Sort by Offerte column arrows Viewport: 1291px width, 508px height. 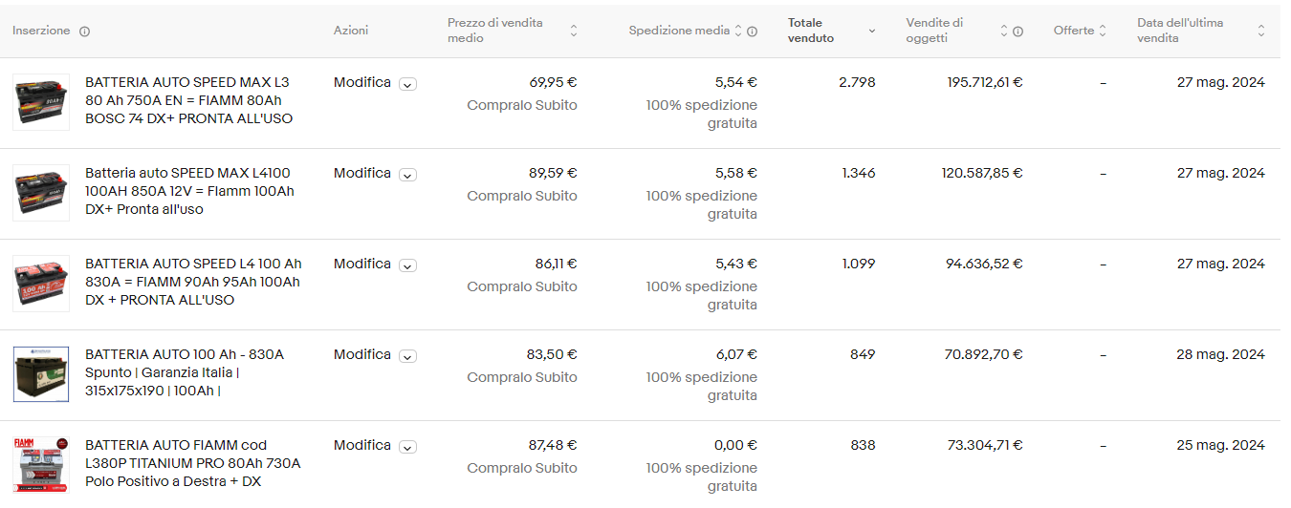(1103, 31)
